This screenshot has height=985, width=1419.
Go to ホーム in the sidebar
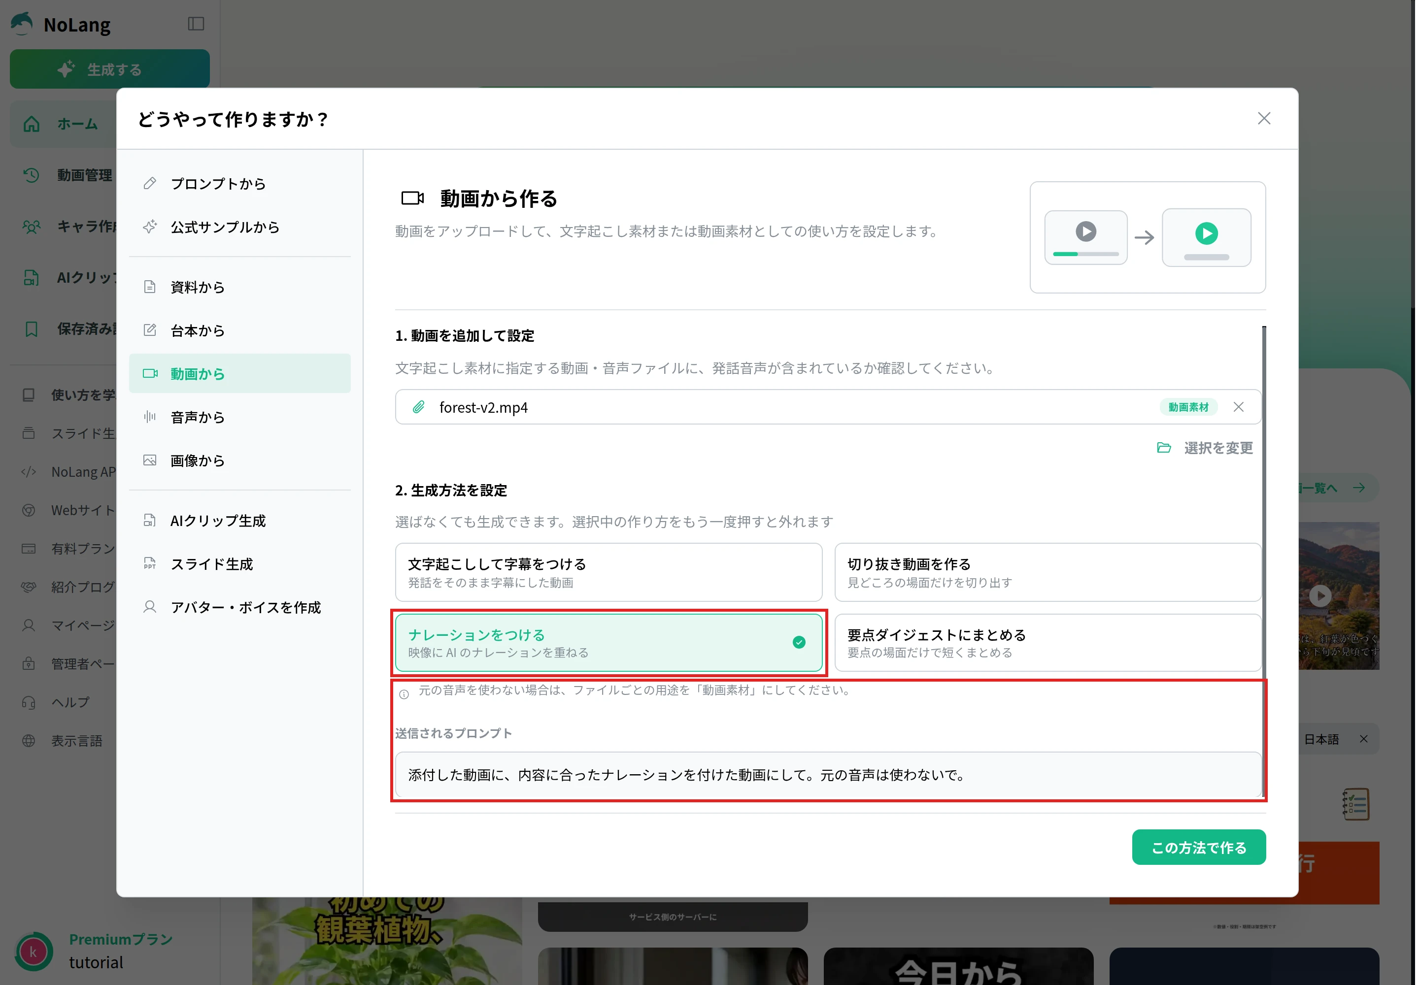tap(63, 124)
